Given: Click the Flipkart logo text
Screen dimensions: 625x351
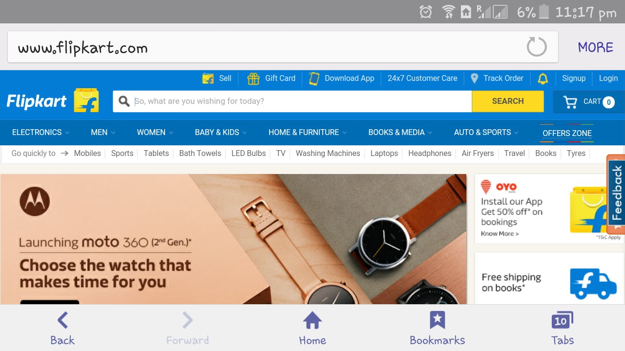Looking at the screenshot, I should pyautogui.click(x=36, y=101).
